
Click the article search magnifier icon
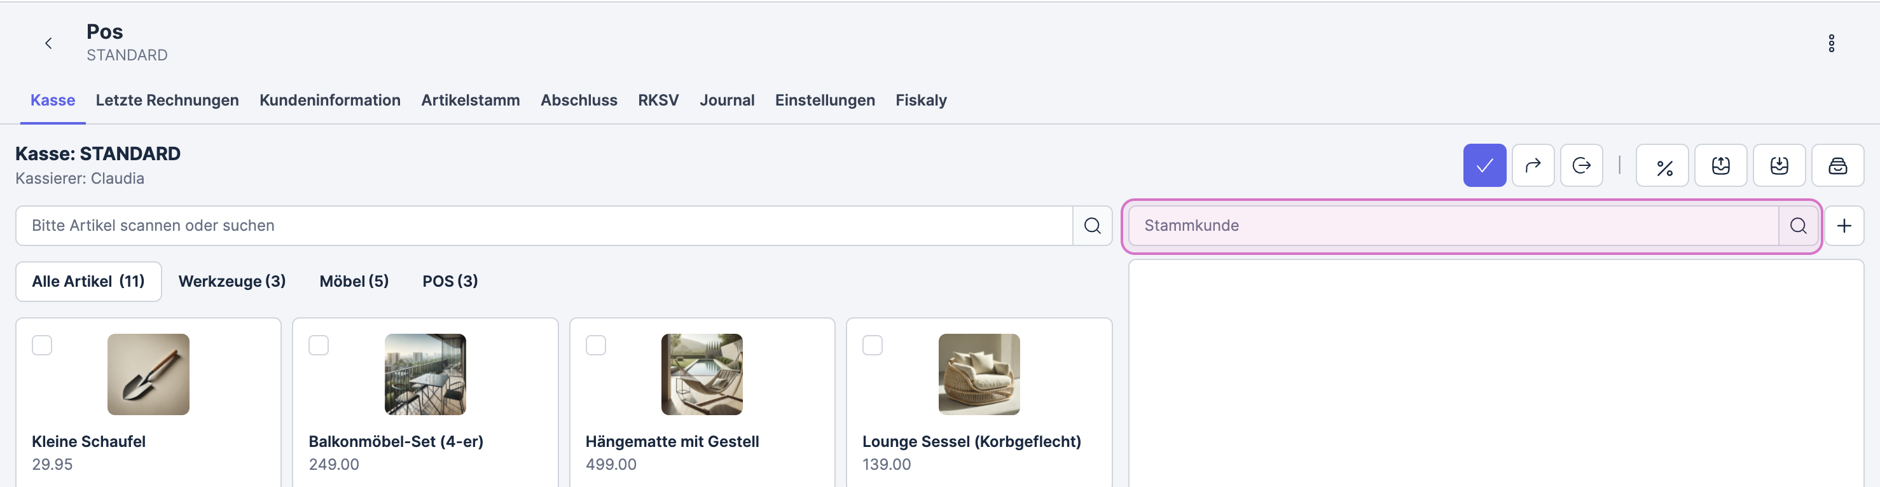click(1092, 225)
